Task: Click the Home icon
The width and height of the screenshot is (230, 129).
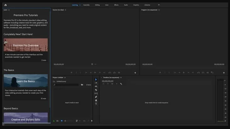Action: (6, 5)
